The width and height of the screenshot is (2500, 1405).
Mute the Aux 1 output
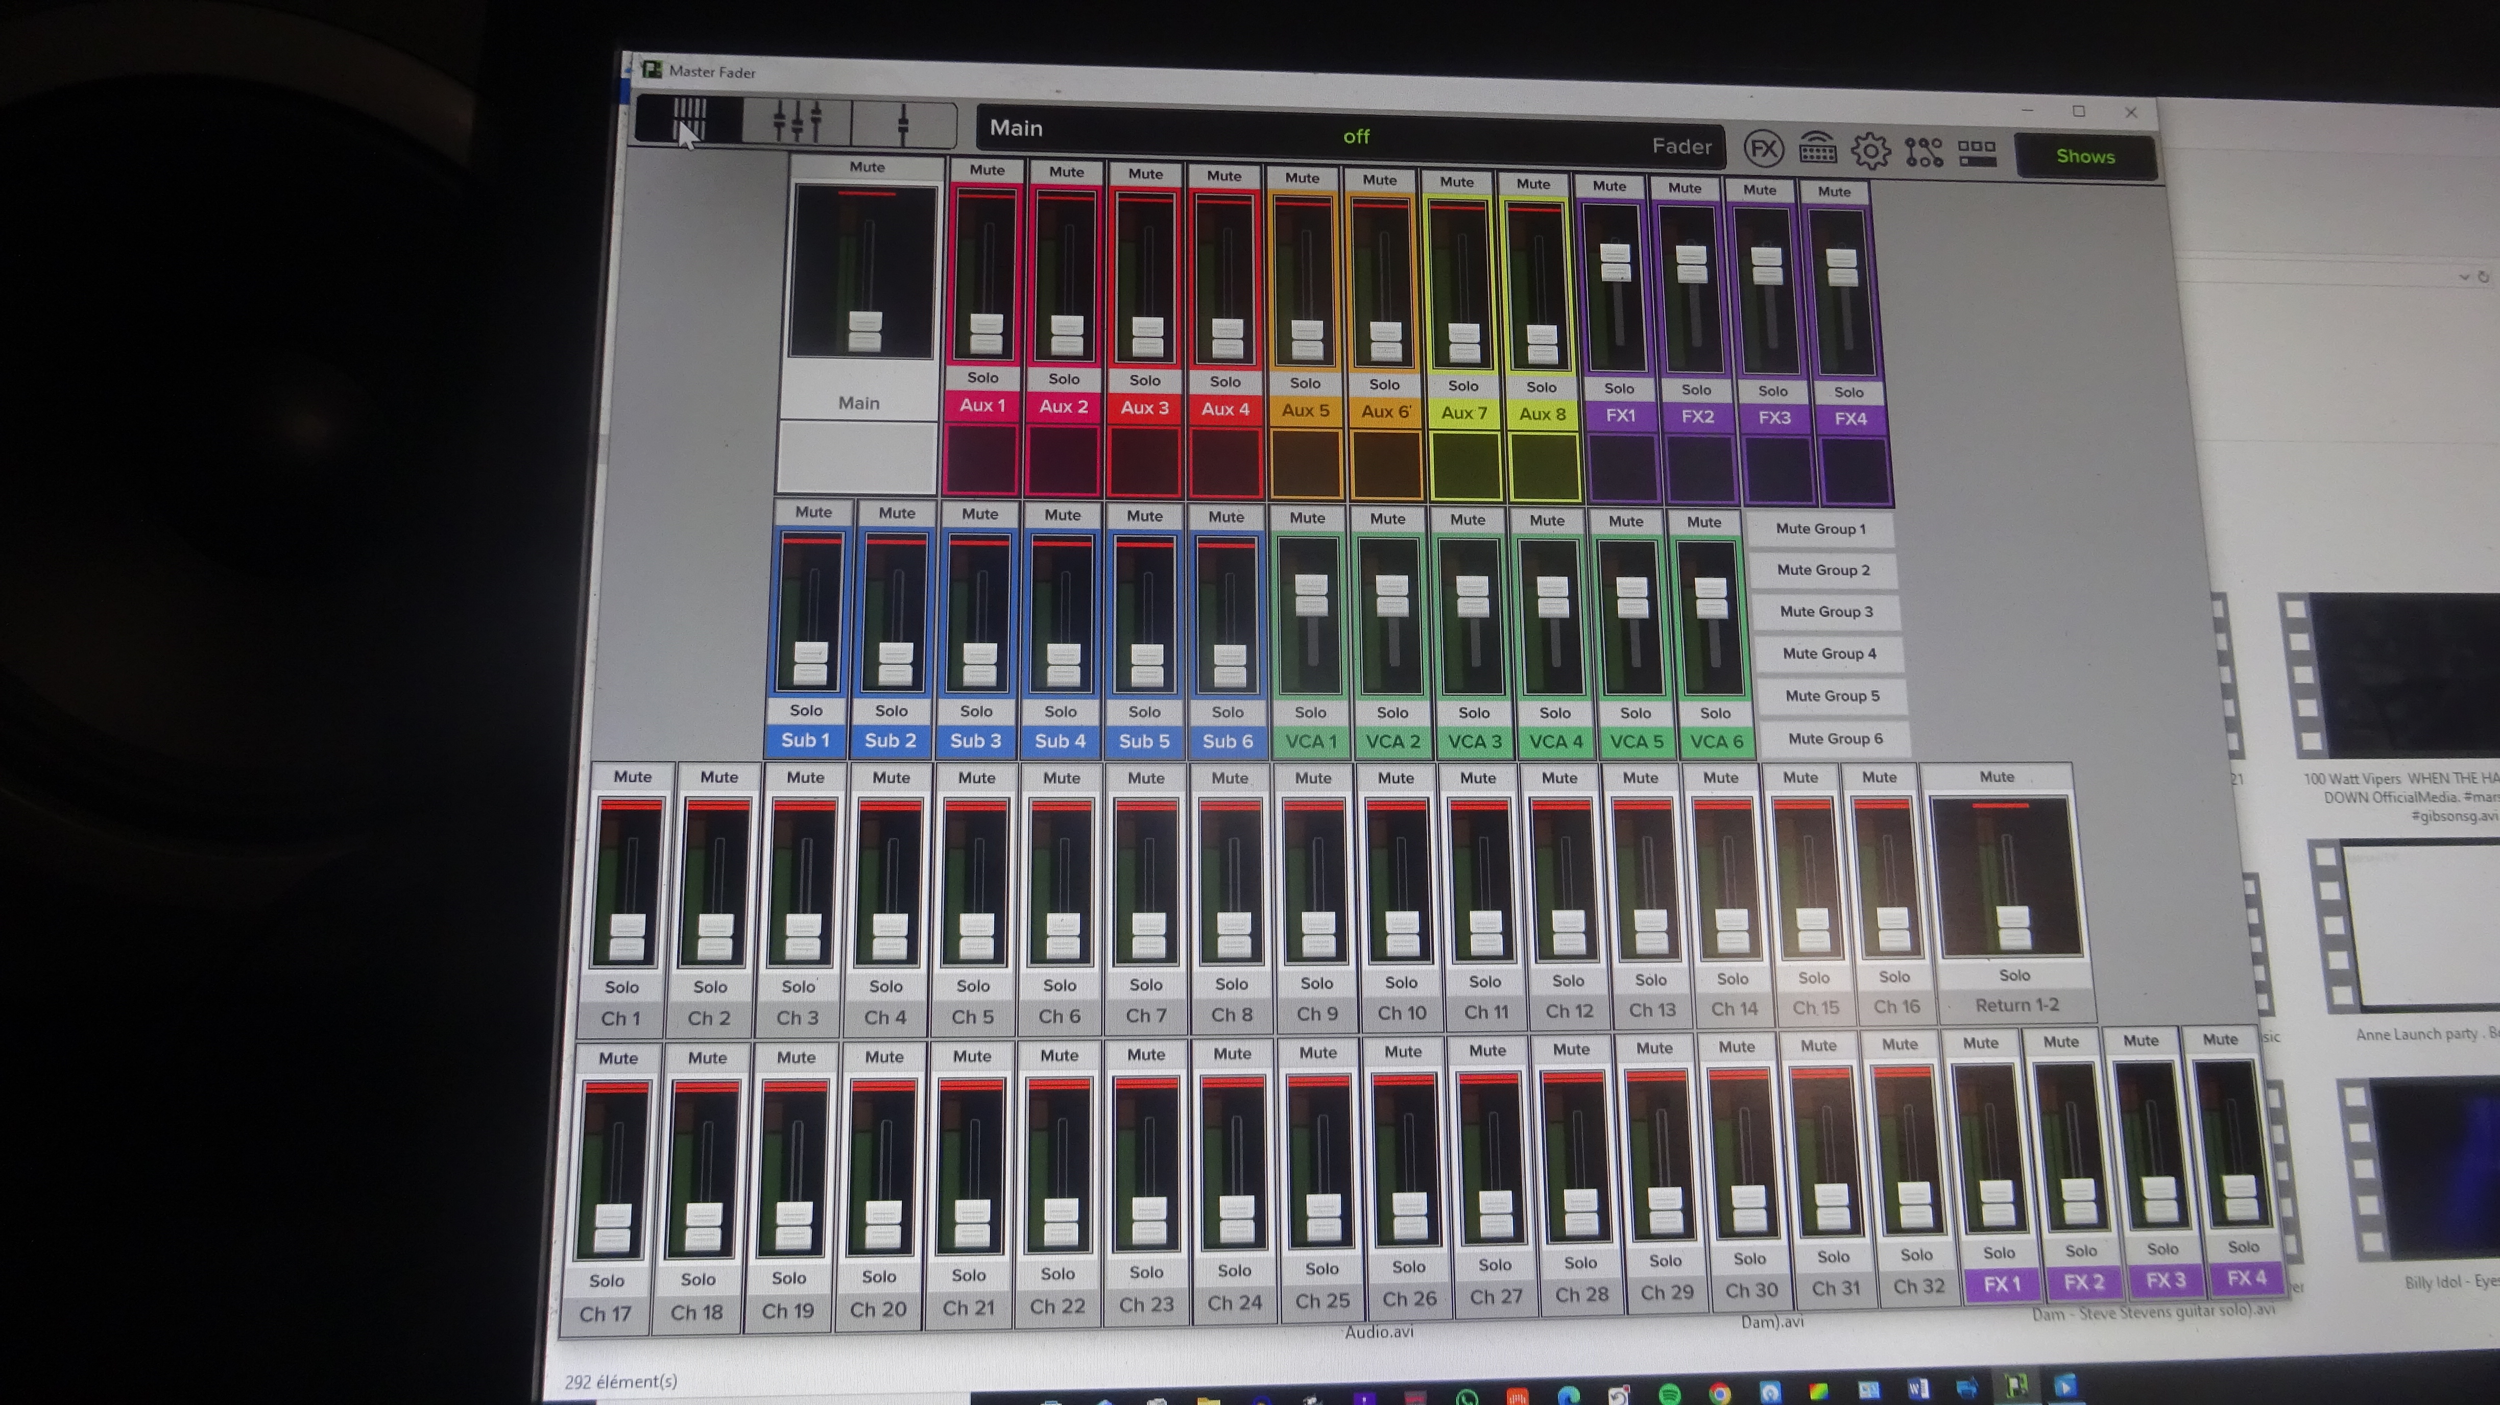pyautogui.click(x=986, y=171)
